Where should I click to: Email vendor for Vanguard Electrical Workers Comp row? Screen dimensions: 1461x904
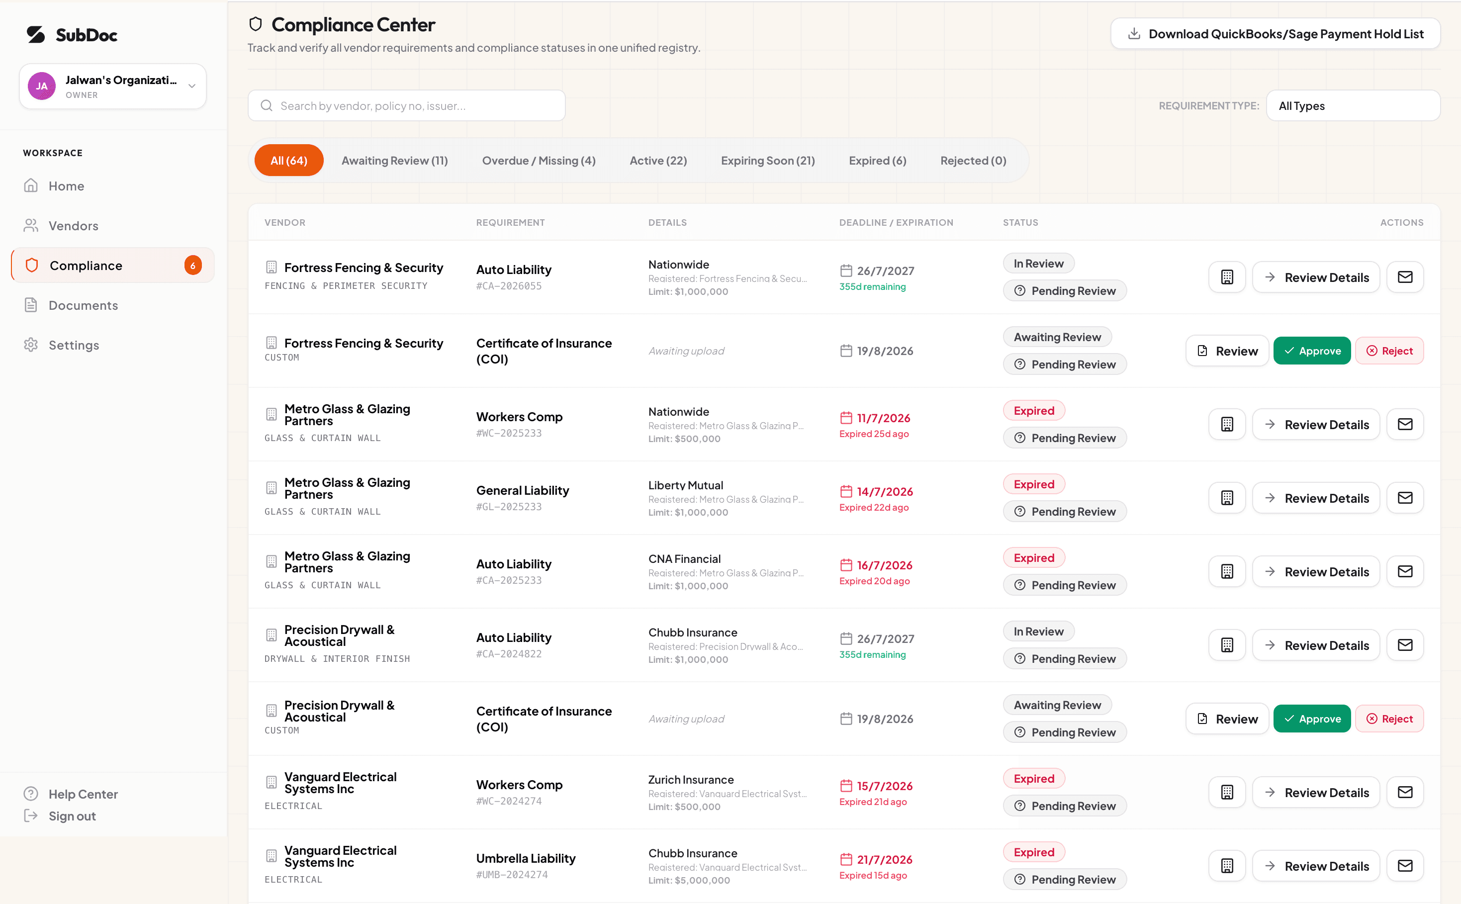click(x=1405, y=792)
